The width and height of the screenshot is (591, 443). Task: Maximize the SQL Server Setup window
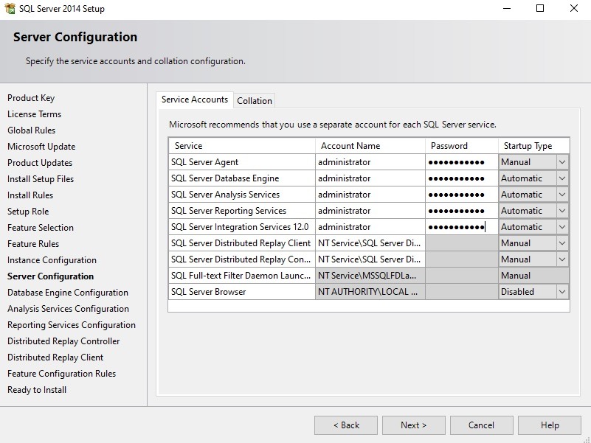(x=540, y=9)
